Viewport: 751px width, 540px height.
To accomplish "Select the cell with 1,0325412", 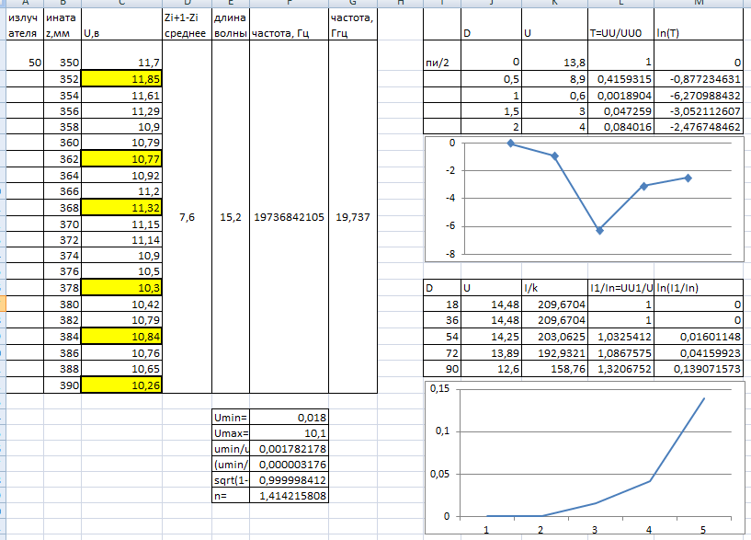I will pos(620,337).
